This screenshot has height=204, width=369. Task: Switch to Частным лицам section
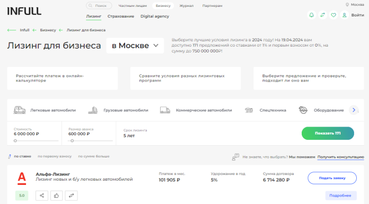click(133, 6)
